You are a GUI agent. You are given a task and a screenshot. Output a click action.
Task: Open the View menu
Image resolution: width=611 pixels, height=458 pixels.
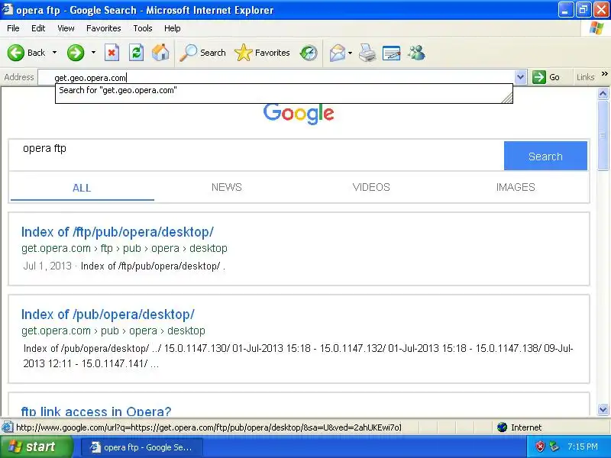[66, 28]
